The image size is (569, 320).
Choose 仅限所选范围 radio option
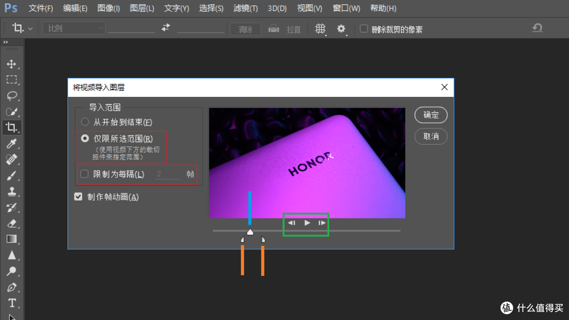pyautogui.click(x=85, y=138)
